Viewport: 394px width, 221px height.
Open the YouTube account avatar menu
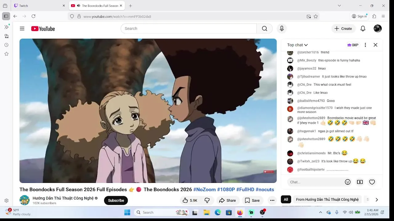[378, 29]
